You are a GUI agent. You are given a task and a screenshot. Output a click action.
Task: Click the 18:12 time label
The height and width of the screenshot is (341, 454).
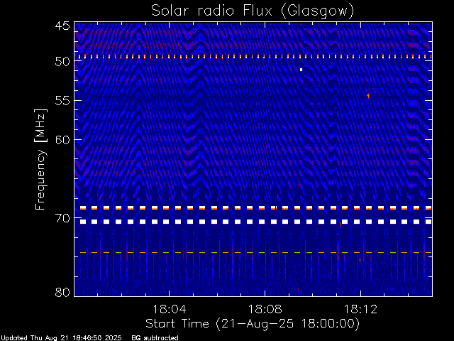[x=360, y=309]
